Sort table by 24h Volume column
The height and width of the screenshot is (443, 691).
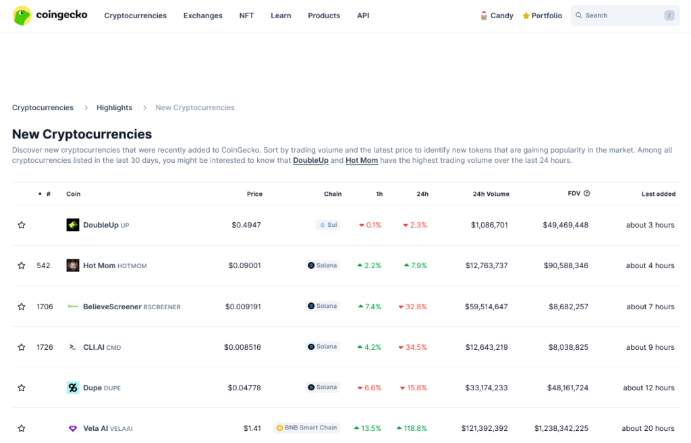click(491, 194)
